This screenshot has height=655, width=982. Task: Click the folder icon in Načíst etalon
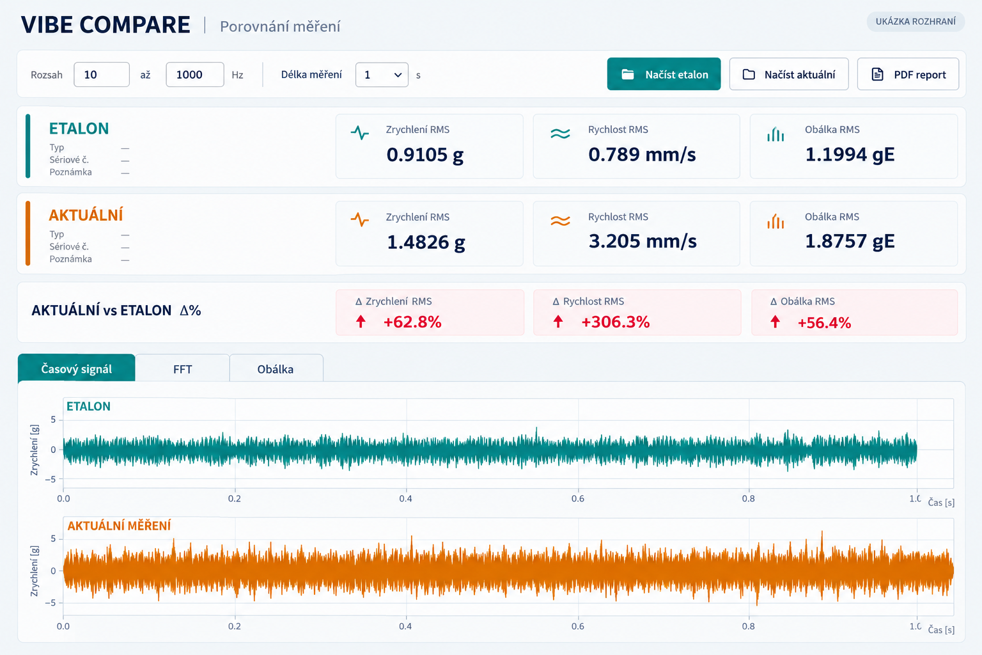(628, 74)
